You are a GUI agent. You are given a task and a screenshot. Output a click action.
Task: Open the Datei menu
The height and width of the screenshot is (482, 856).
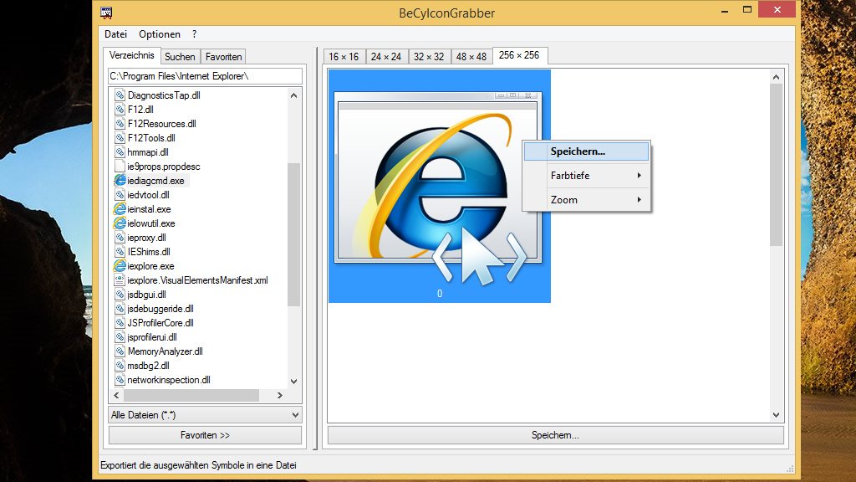point(115,33)
